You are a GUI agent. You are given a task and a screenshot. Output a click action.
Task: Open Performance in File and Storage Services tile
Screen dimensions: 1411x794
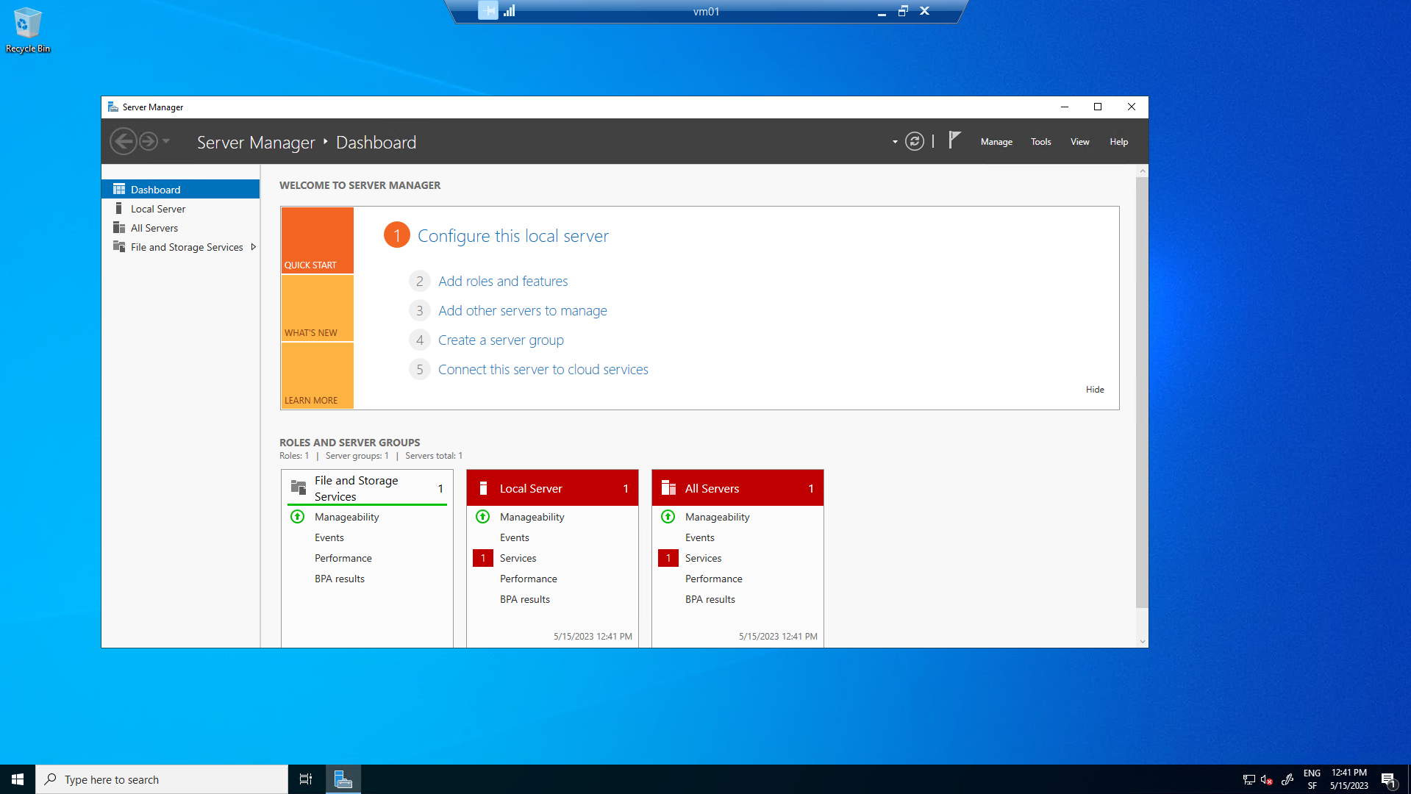[x=343, y=558]
